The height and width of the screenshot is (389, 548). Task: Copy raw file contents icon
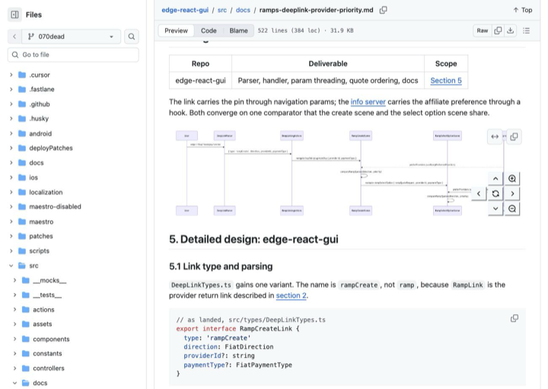click(498, 30)
